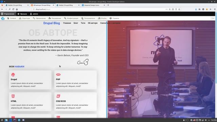
Task: Open the Оформление admin section
Action: (x=39, y=18)
